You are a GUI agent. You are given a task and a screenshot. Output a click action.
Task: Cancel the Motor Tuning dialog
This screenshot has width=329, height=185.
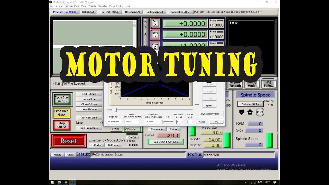pyautogui.click(x=202, y=122)
